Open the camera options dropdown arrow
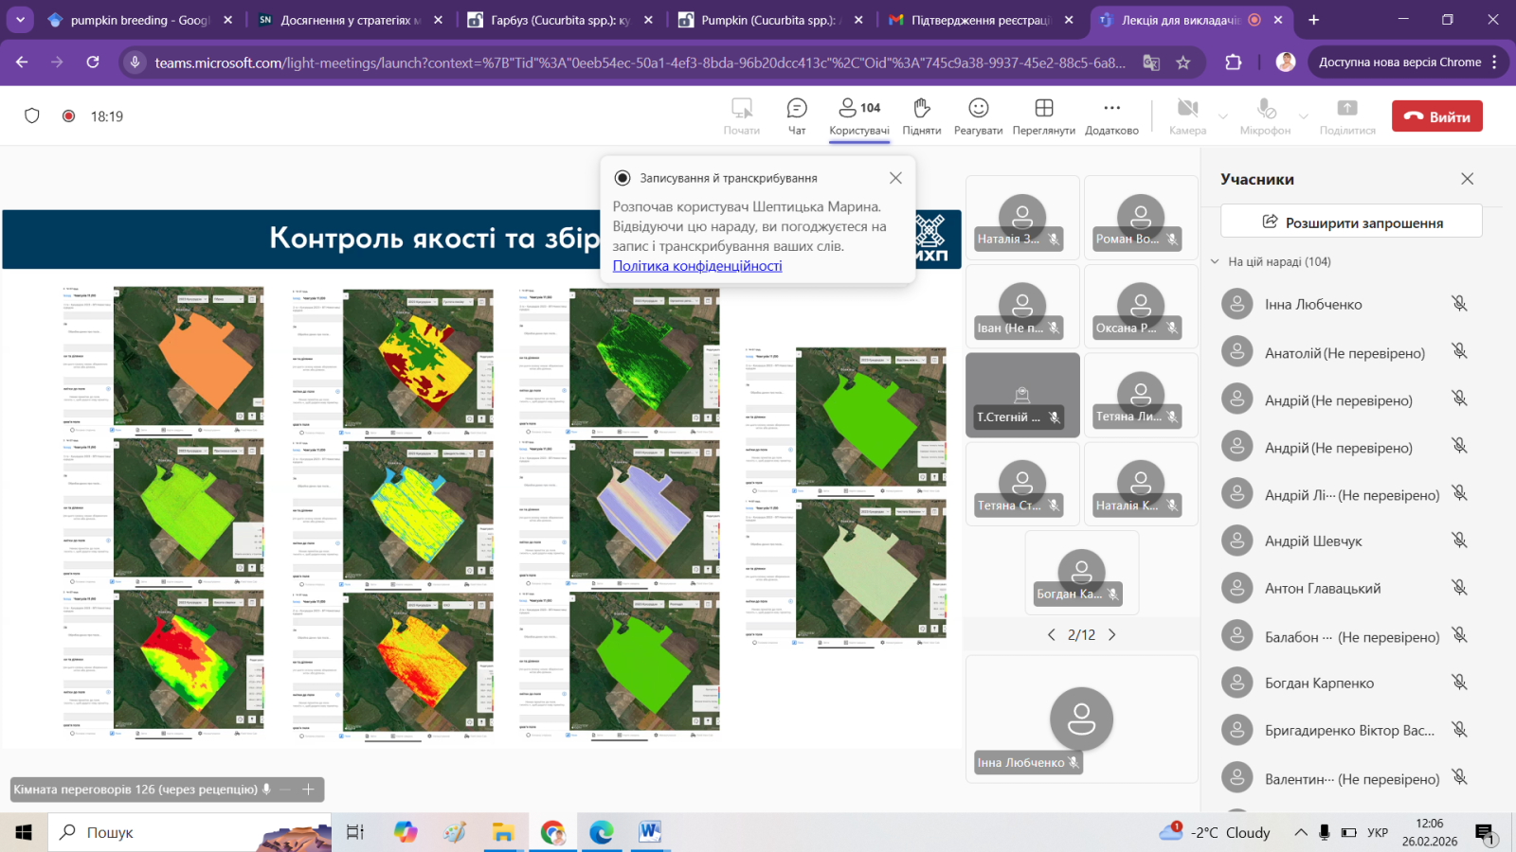This screenshot has height=852, width=1516. click(1223, 116)
